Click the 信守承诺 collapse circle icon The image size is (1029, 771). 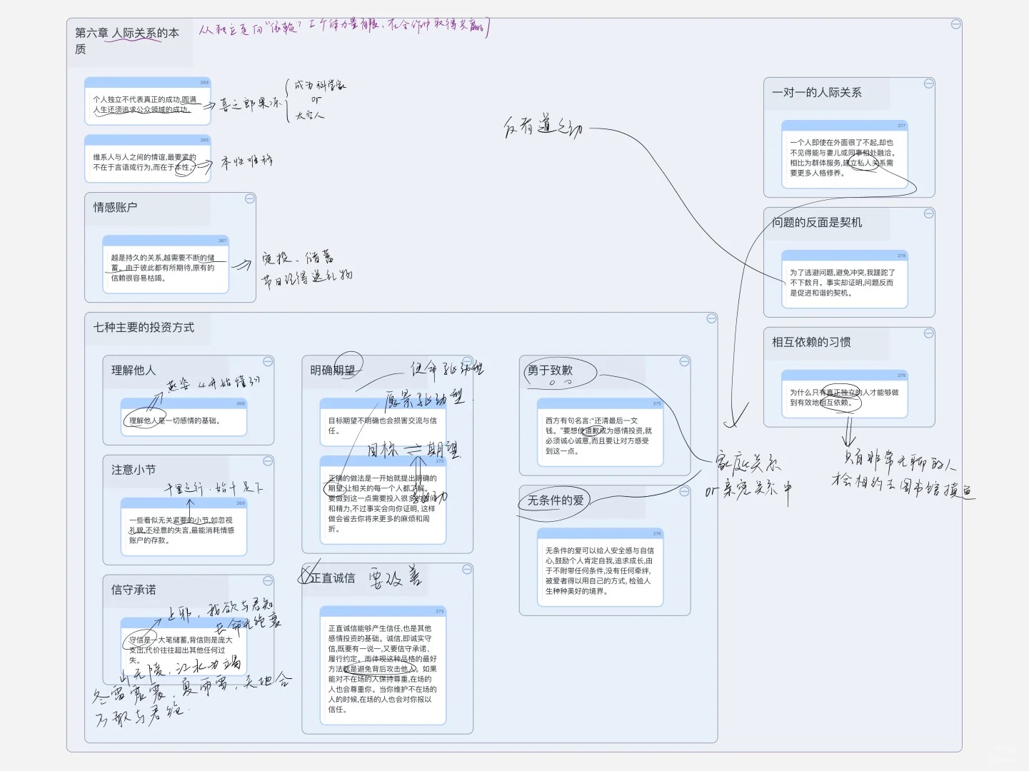[268, 581]
